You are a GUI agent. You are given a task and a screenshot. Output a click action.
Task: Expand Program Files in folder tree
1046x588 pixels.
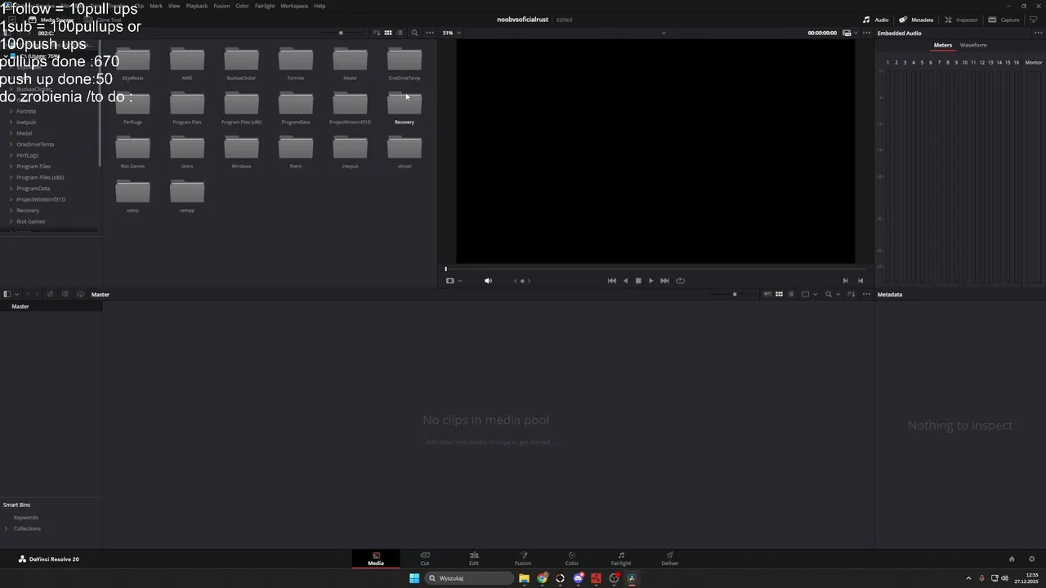[11, 166]
